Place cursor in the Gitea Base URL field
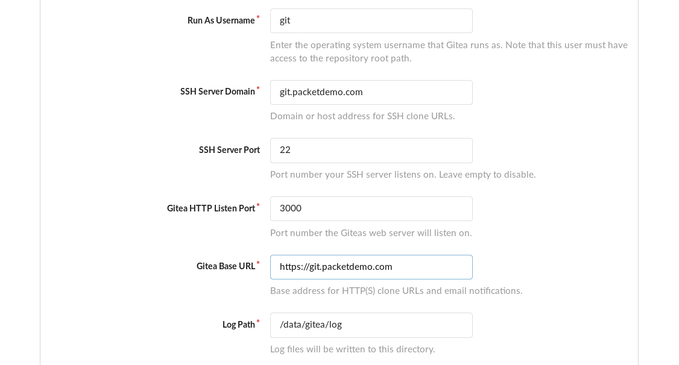Viewport: 679px width, 365px height. point(371,267)
